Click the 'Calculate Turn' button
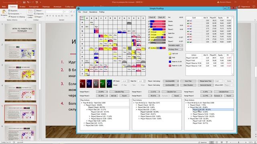 tap(171, 92)
